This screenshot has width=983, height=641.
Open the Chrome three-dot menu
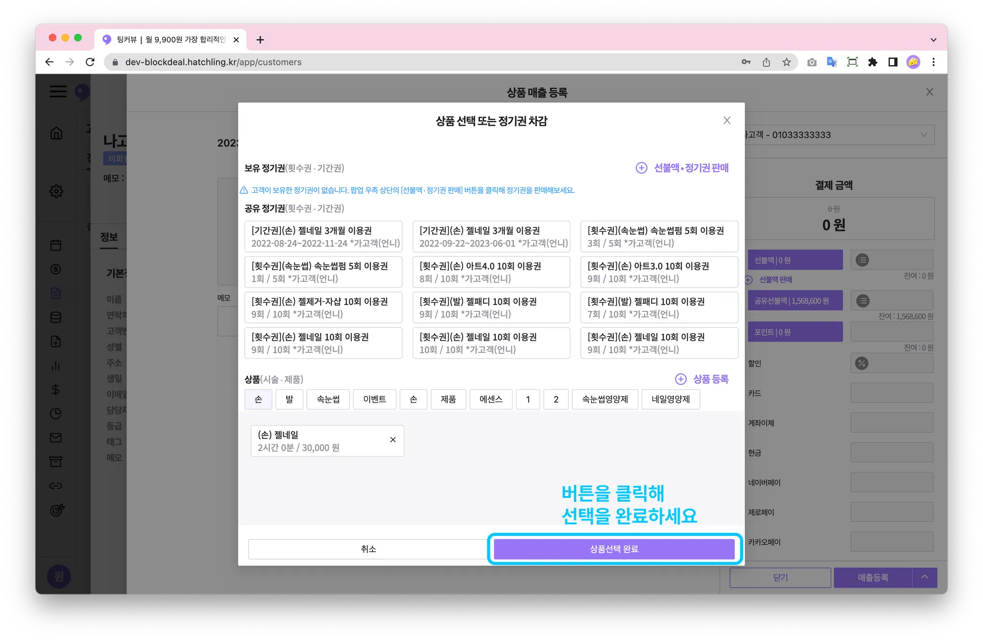[x=933, y=62]
